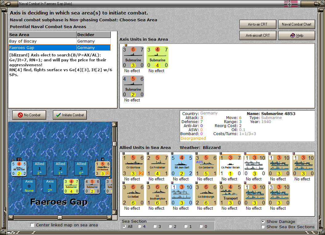Select yellow Submarine counter on the map
The width and height of the screenshot is (325, 235).
pos(71,186)
